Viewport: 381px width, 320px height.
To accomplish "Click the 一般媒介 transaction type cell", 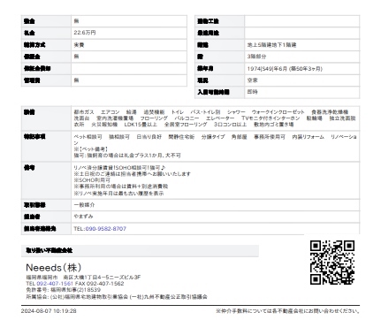I will click(215, 205).
